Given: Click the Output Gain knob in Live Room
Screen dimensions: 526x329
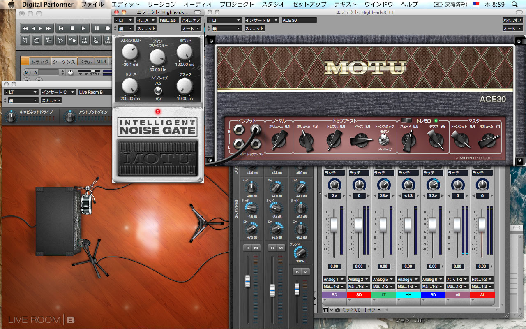Looking at the screenshot, I should [x=70, y=118].
